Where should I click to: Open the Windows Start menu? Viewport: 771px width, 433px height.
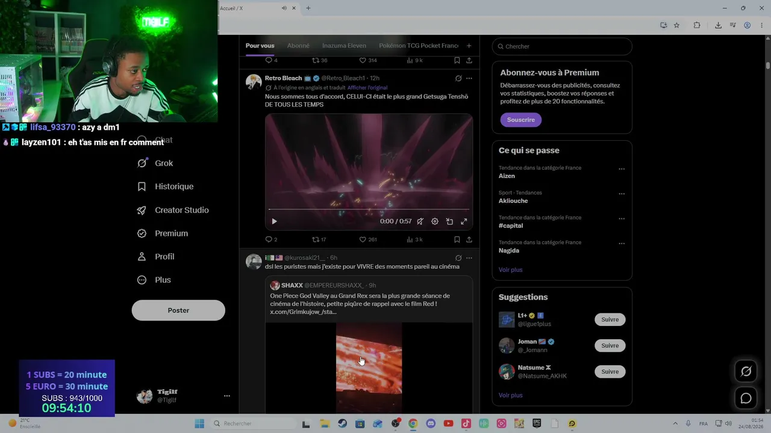pos(199,423)
